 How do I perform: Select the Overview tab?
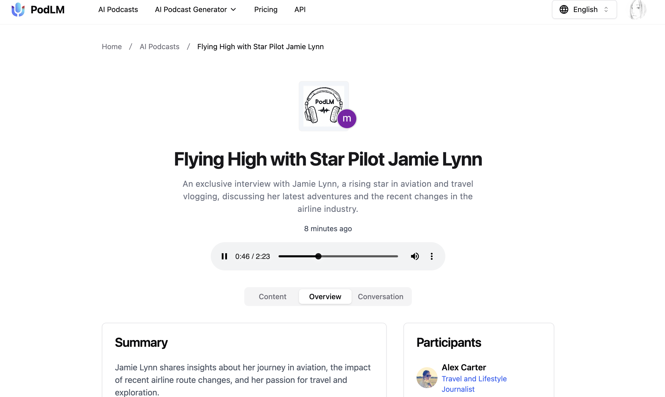pyautogui.click(x=325, y=296)
